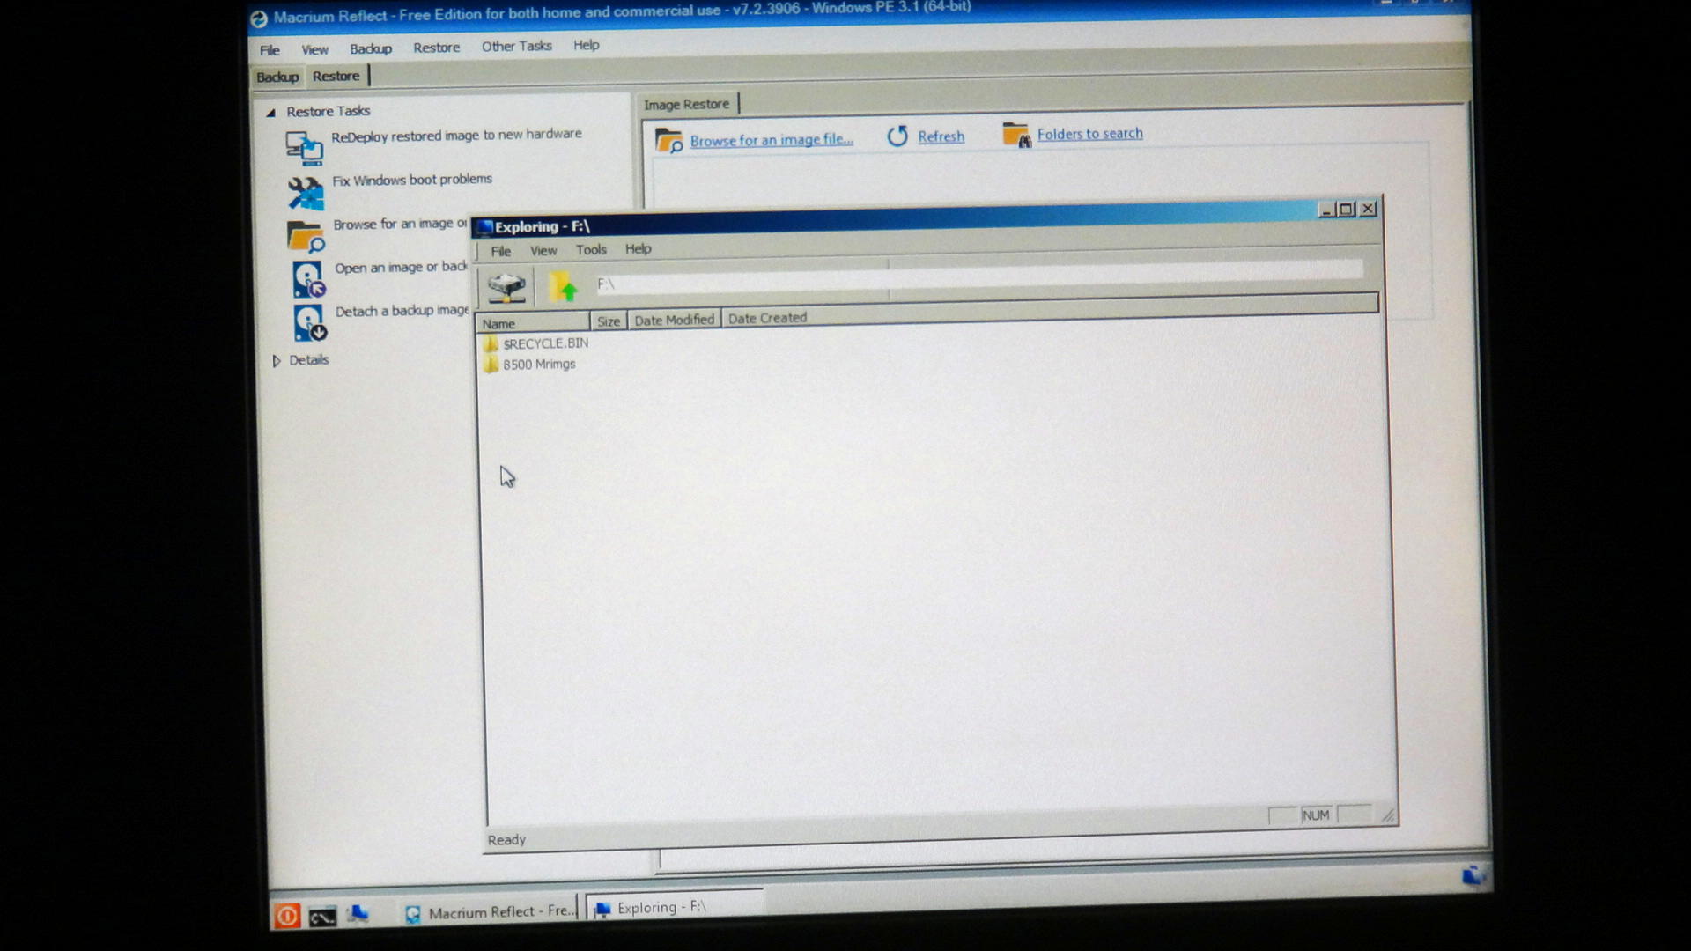Viewport: 1691px width, 951px height.
Task: Click the Refresh link
Action: (941, 136)
